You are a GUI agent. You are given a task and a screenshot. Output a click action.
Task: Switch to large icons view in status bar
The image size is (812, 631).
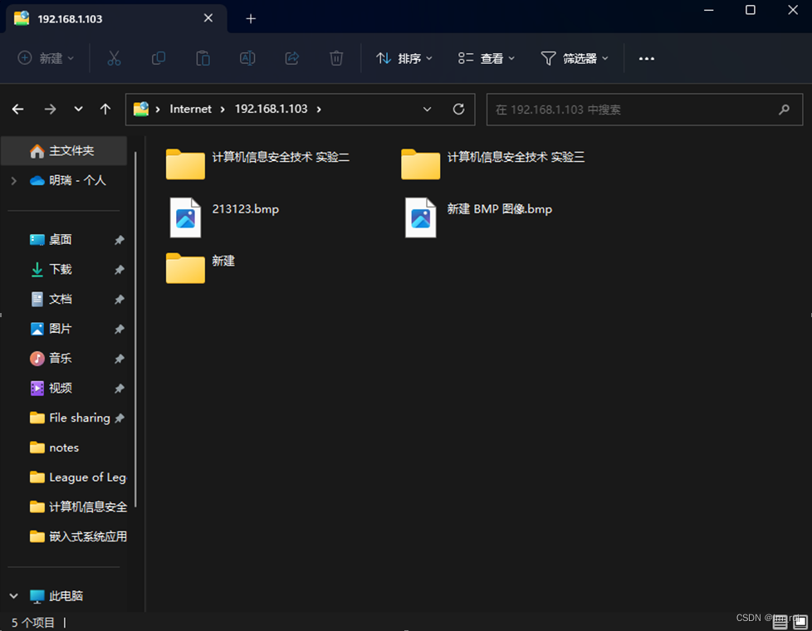pos(800,621)
